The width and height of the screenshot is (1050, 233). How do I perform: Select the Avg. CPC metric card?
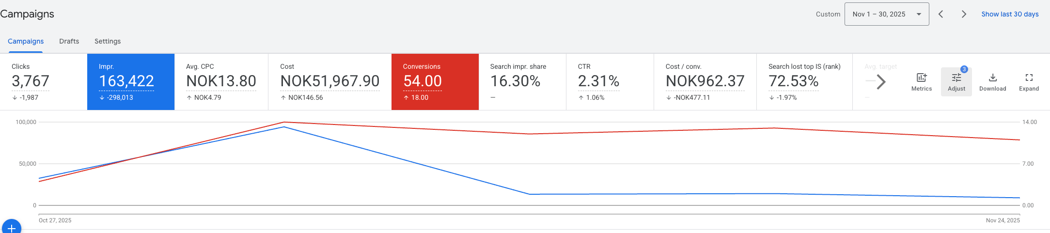(221, 82)
